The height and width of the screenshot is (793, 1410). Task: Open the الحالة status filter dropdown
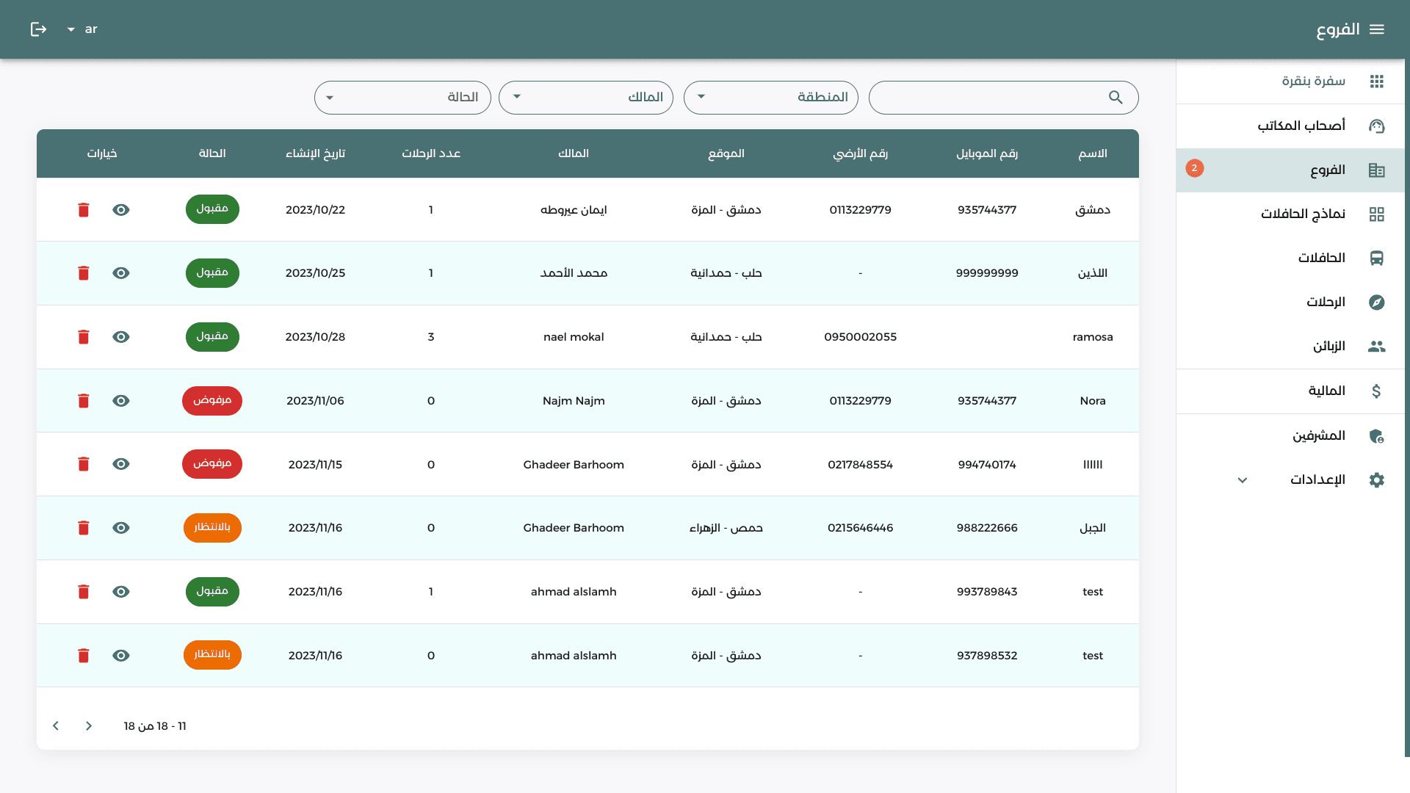coord(402,98)
